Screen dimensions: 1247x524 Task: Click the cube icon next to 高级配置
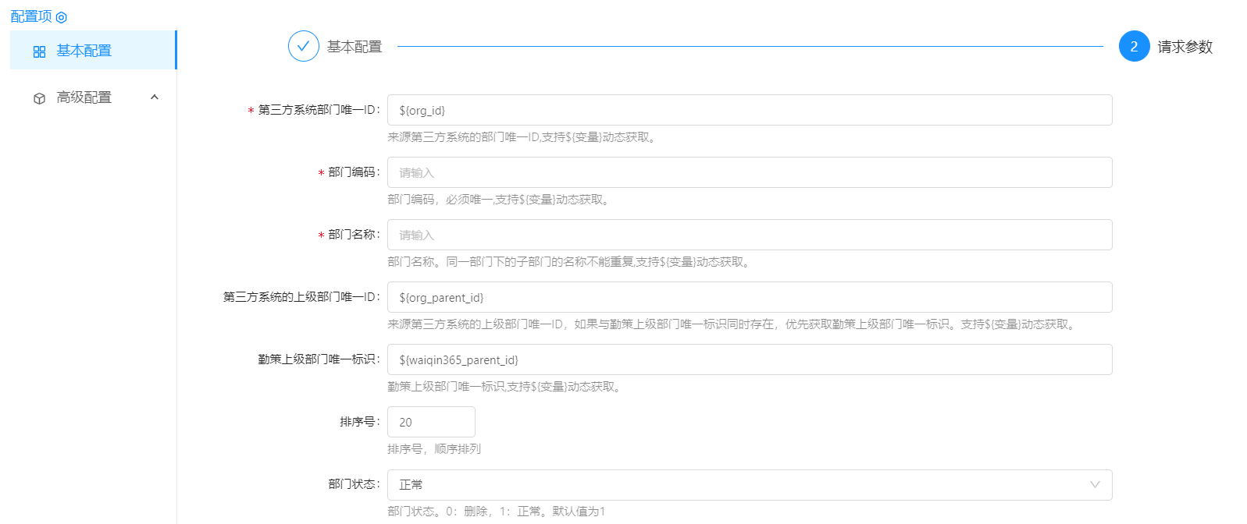(39, 98)
